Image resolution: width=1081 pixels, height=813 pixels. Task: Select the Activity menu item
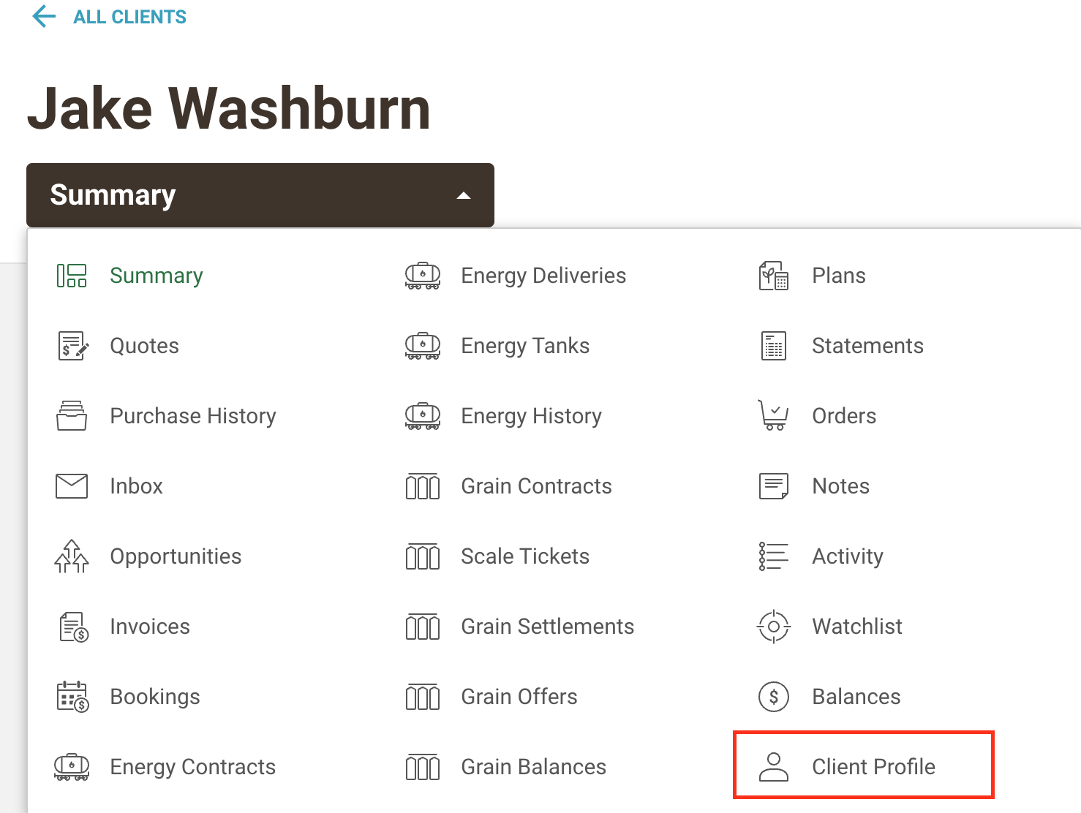click(x=848, y=556)
